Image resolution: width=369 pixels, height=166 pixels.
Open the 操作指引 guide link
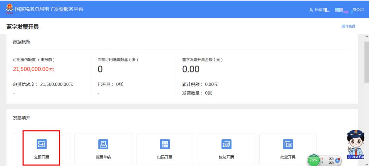click(x=349, y=26)
